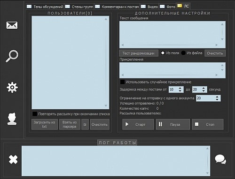
Task: Decrease the minimum delay value of 10
Action: (180, 91)
